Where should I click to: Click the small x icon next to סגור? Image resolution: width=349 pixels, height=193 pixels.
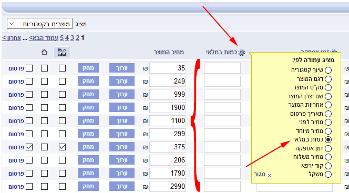pyautogui.click(x=269, y=176)
